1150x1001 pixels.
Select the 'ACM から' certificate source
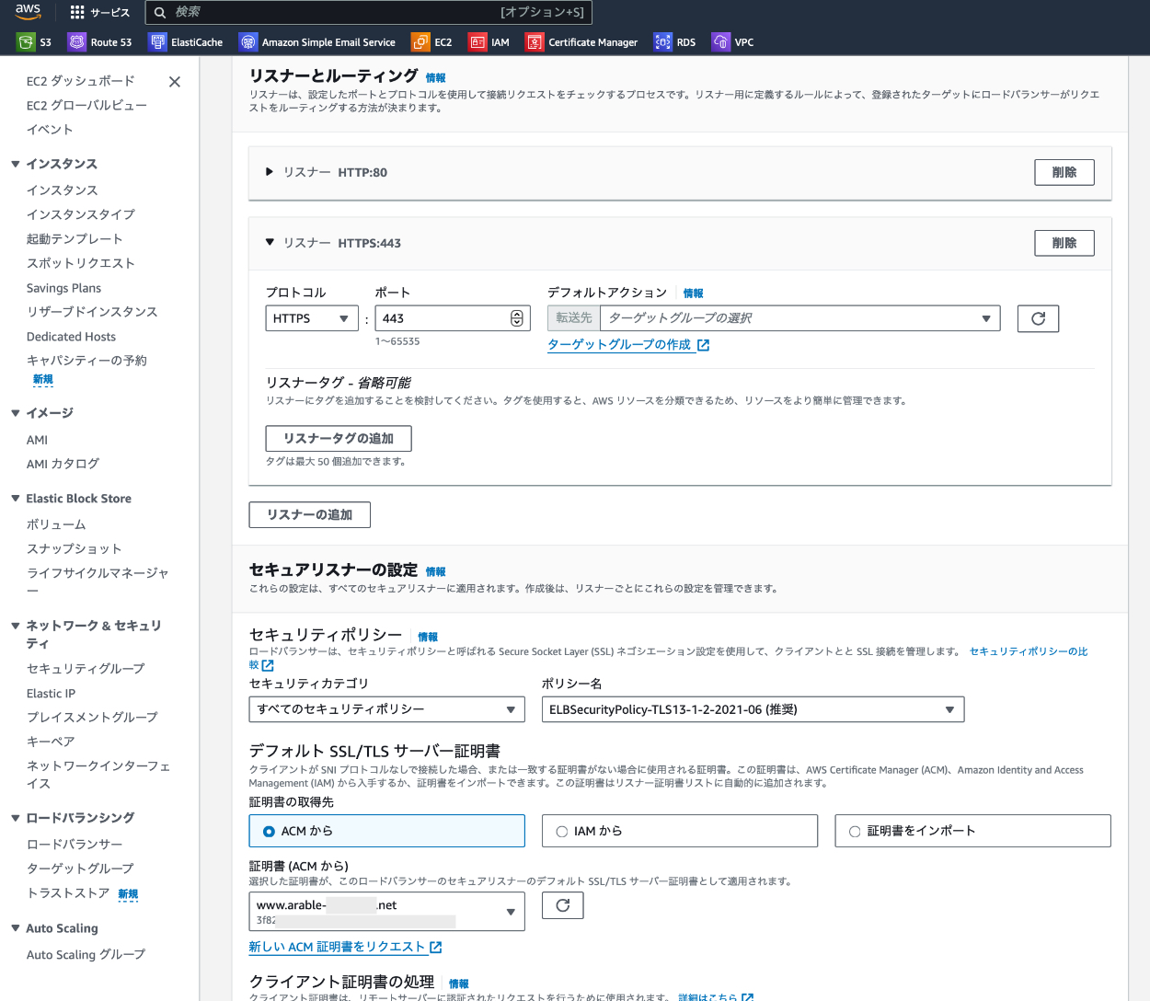[270, 832]
